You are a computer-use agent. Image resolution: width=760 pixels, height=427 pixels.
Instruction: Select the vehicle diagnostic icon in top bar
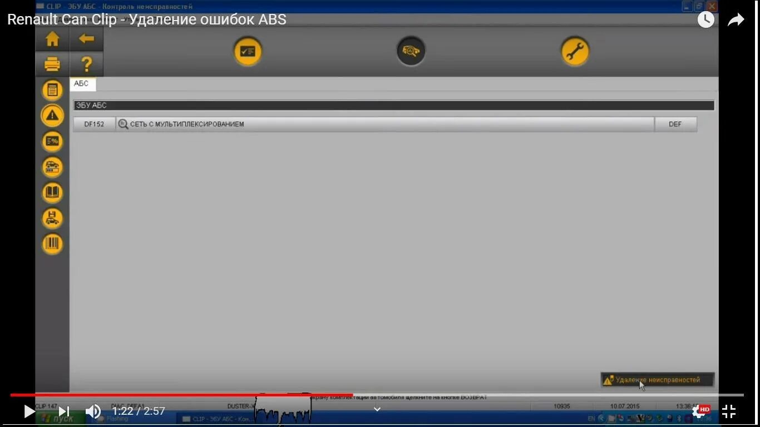pos(411,51)
